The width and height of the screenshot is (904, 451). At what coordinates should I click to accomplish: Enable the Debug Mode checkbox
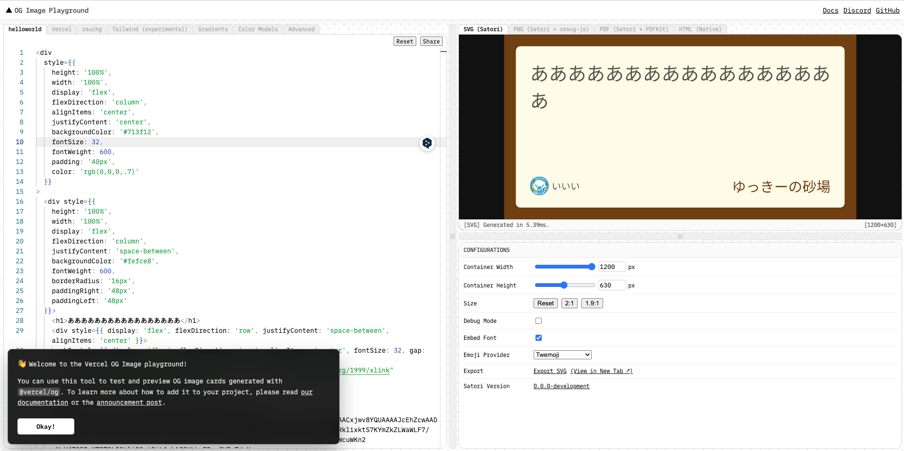coord(538,321)
